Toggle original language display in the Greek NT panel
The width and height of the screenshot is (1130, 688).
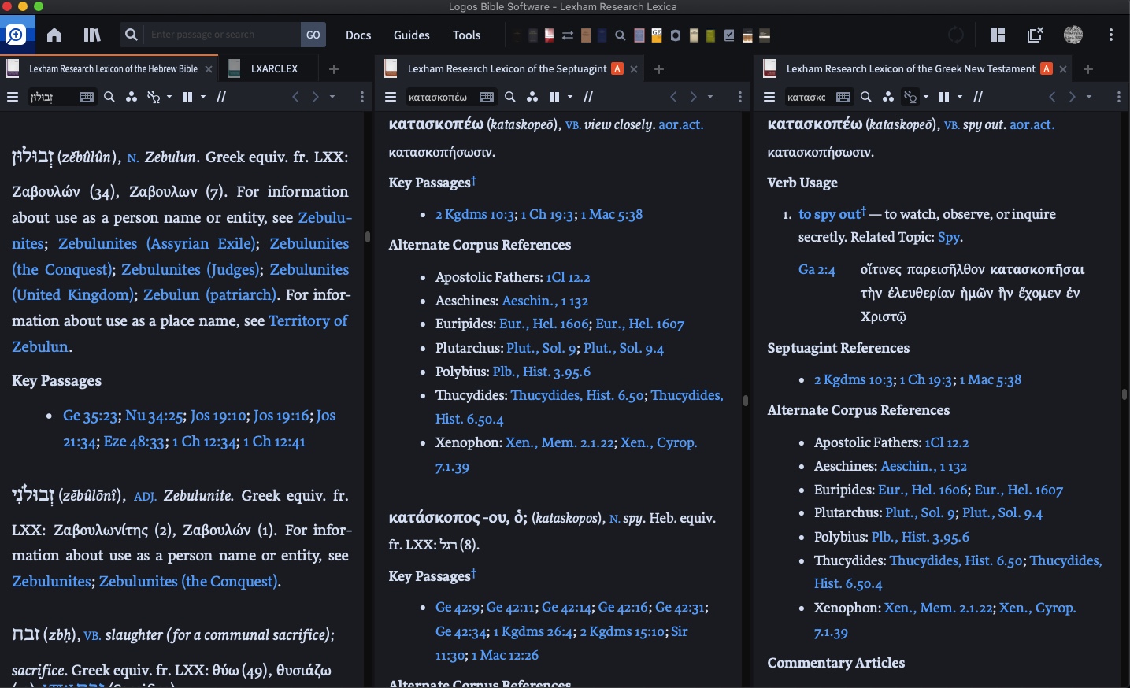(x=910, y=97)
